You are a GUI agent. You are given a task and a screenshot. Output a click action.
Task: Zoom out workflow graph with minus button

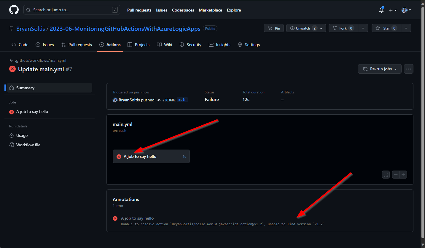point(396,175)
